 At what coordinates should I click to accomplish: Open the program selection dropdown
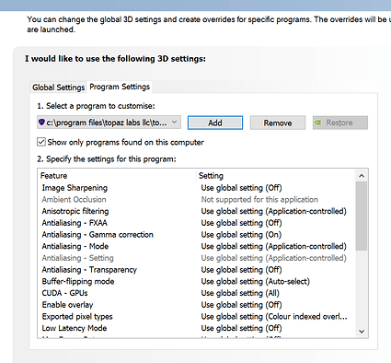(109, 123)
